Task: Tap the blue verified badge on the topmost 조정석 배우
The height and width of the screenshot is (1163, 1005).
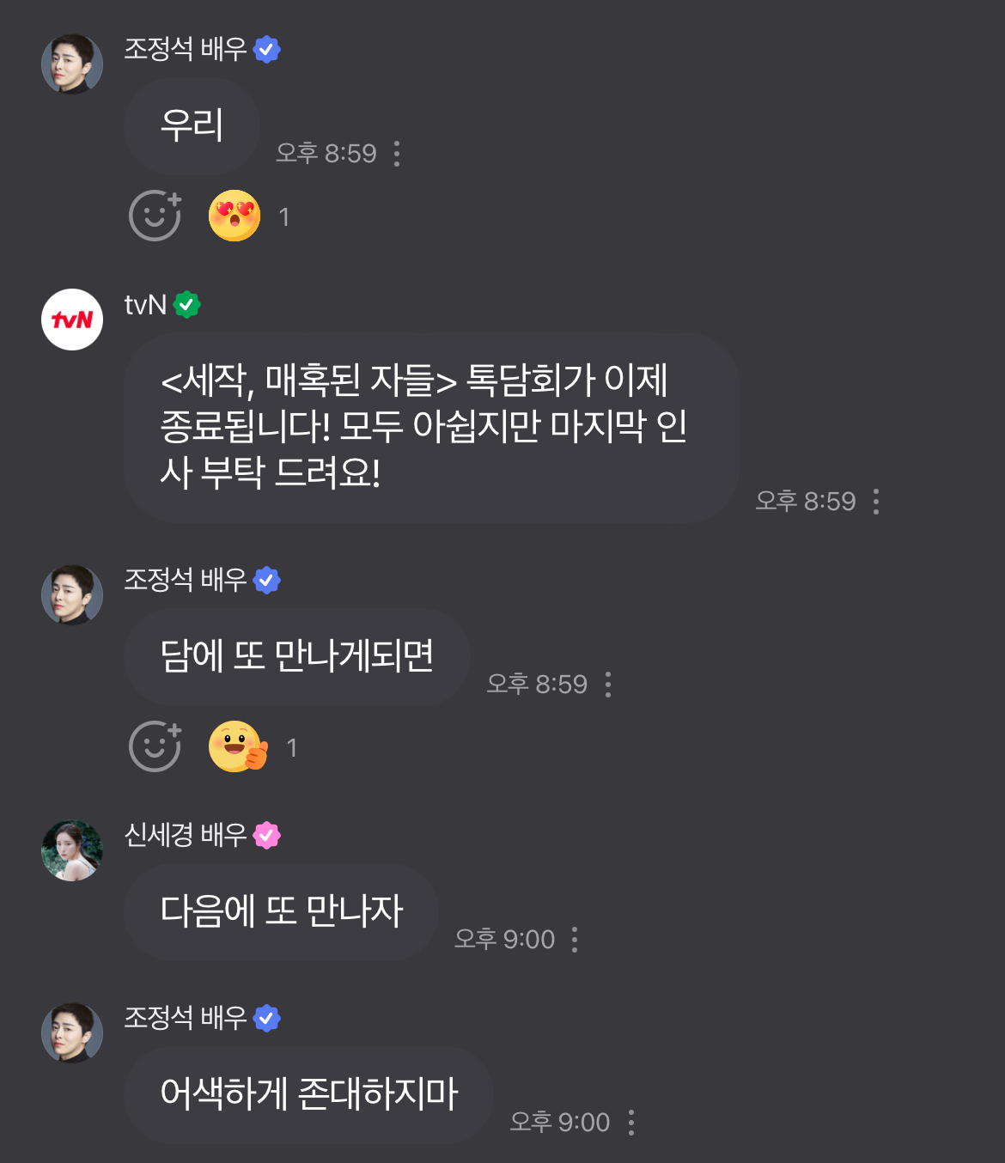Action: [267, 50]
